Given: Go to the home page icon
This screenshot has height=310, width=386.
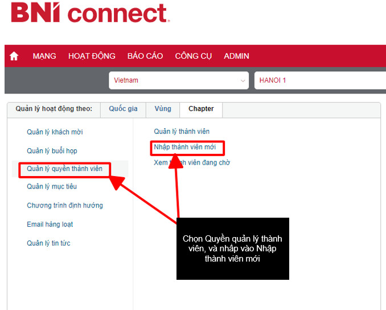Looking at the screenshot, I should click(x=14, y=56).
